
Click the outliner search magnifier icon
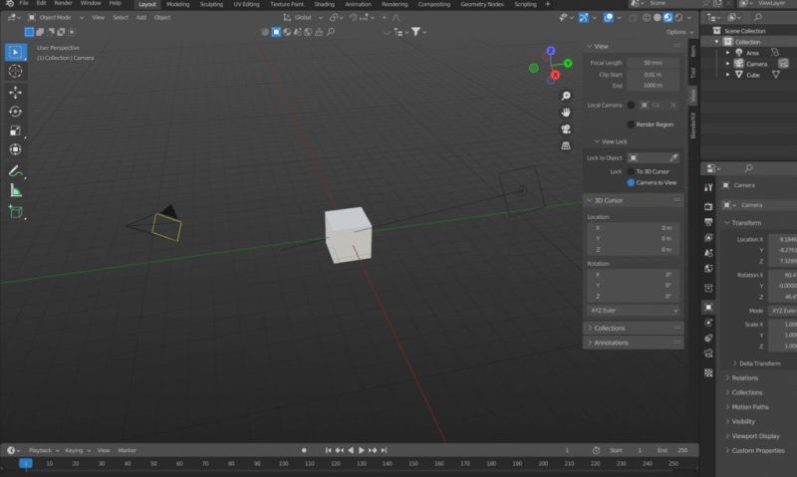point(758,17)
